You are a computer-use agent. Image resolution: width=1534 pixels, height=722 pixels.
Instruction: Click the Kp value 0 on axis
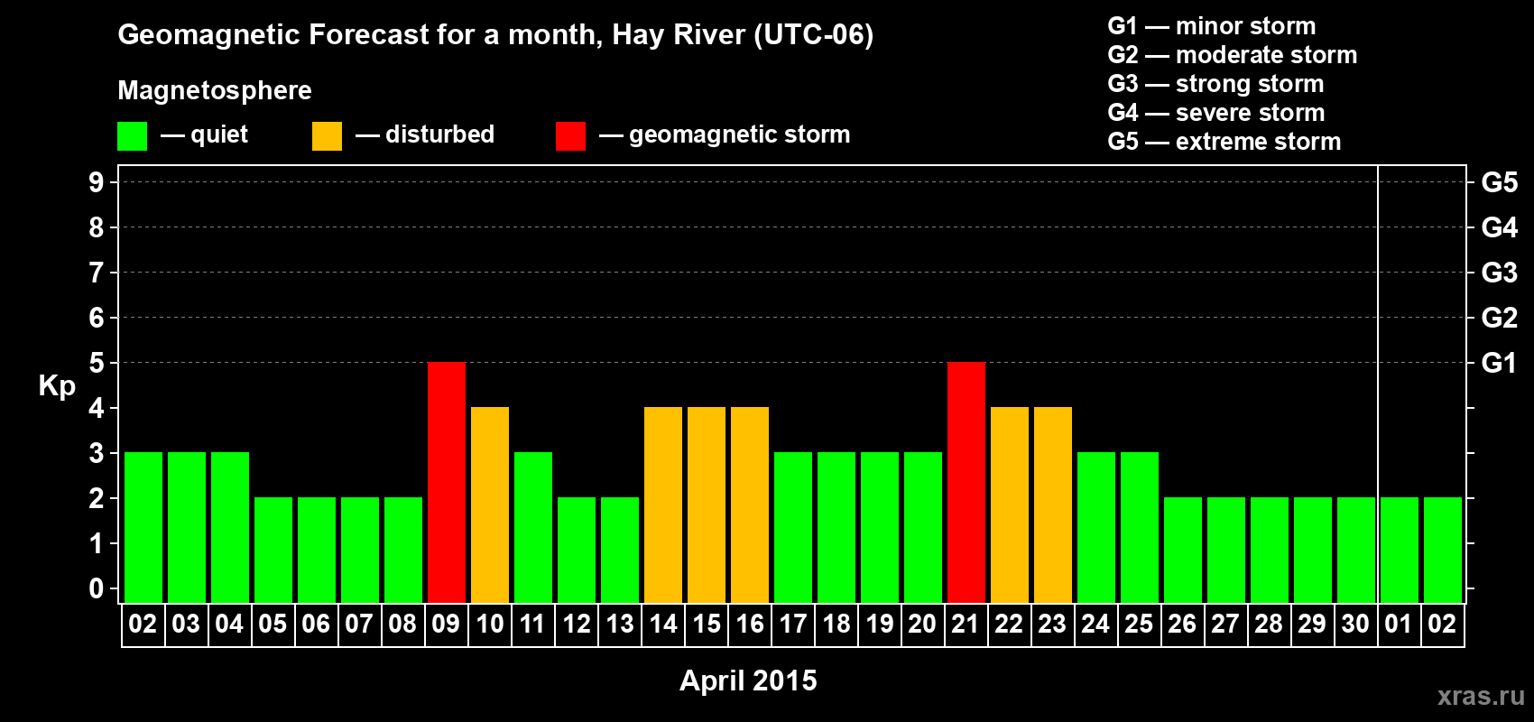pos(97,588)
